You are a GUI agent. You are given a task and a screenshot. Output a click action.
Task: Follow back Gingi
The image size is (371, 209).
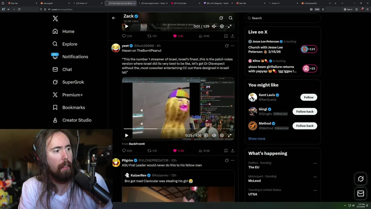[305, 111]
